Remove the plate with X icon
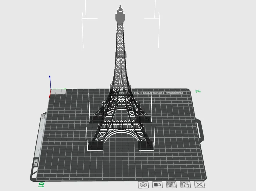 [x=199, y=185]
